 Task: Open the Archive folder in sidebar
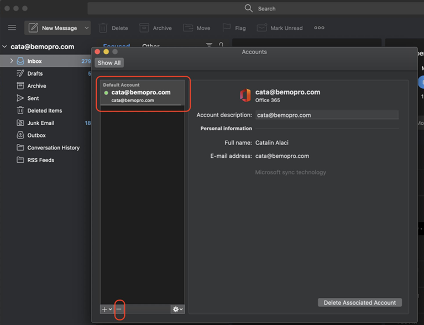tap(45, 86)
